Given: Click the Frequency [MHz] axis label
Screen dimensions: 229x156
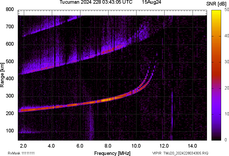Looking at the screenshot, I should click(x=112, y=153).
